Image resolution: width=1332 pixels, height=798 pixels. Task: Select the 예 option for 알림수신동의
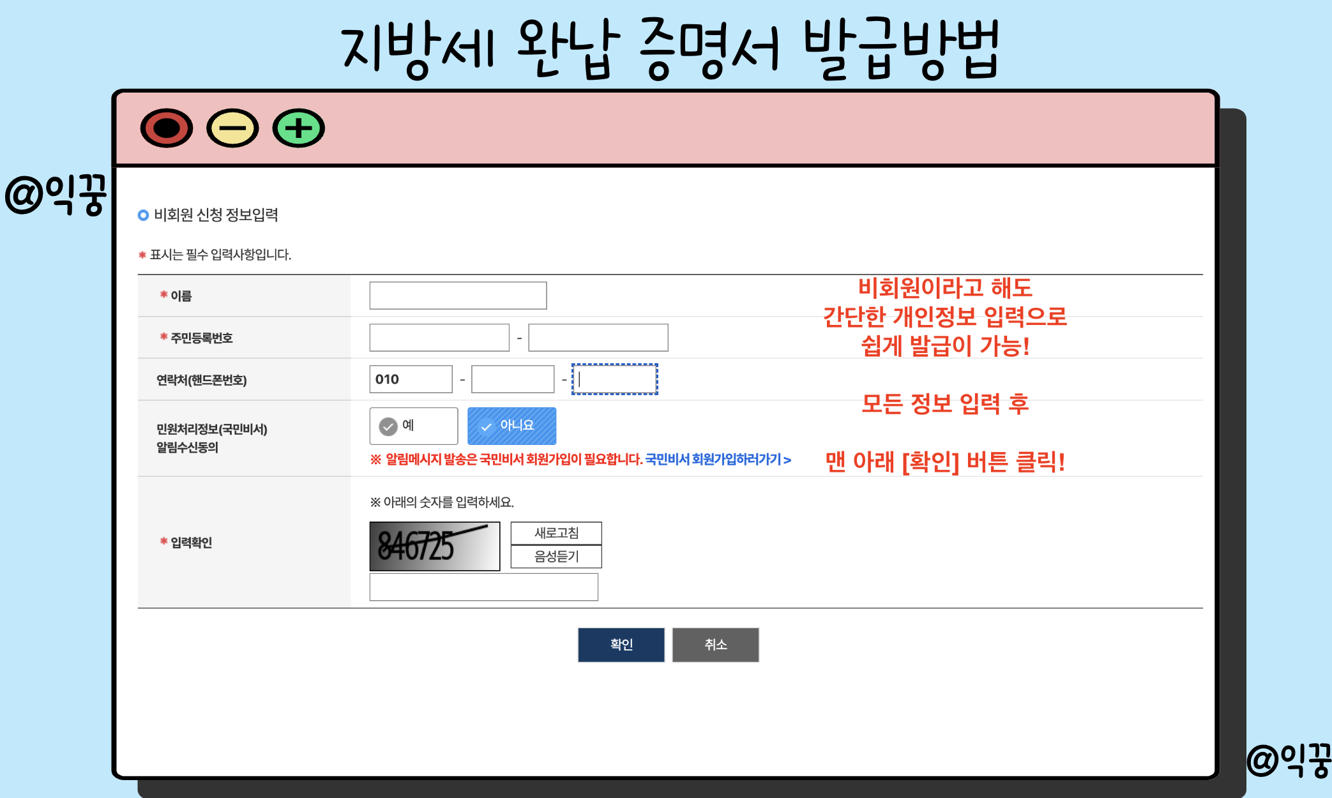point(414,426)
